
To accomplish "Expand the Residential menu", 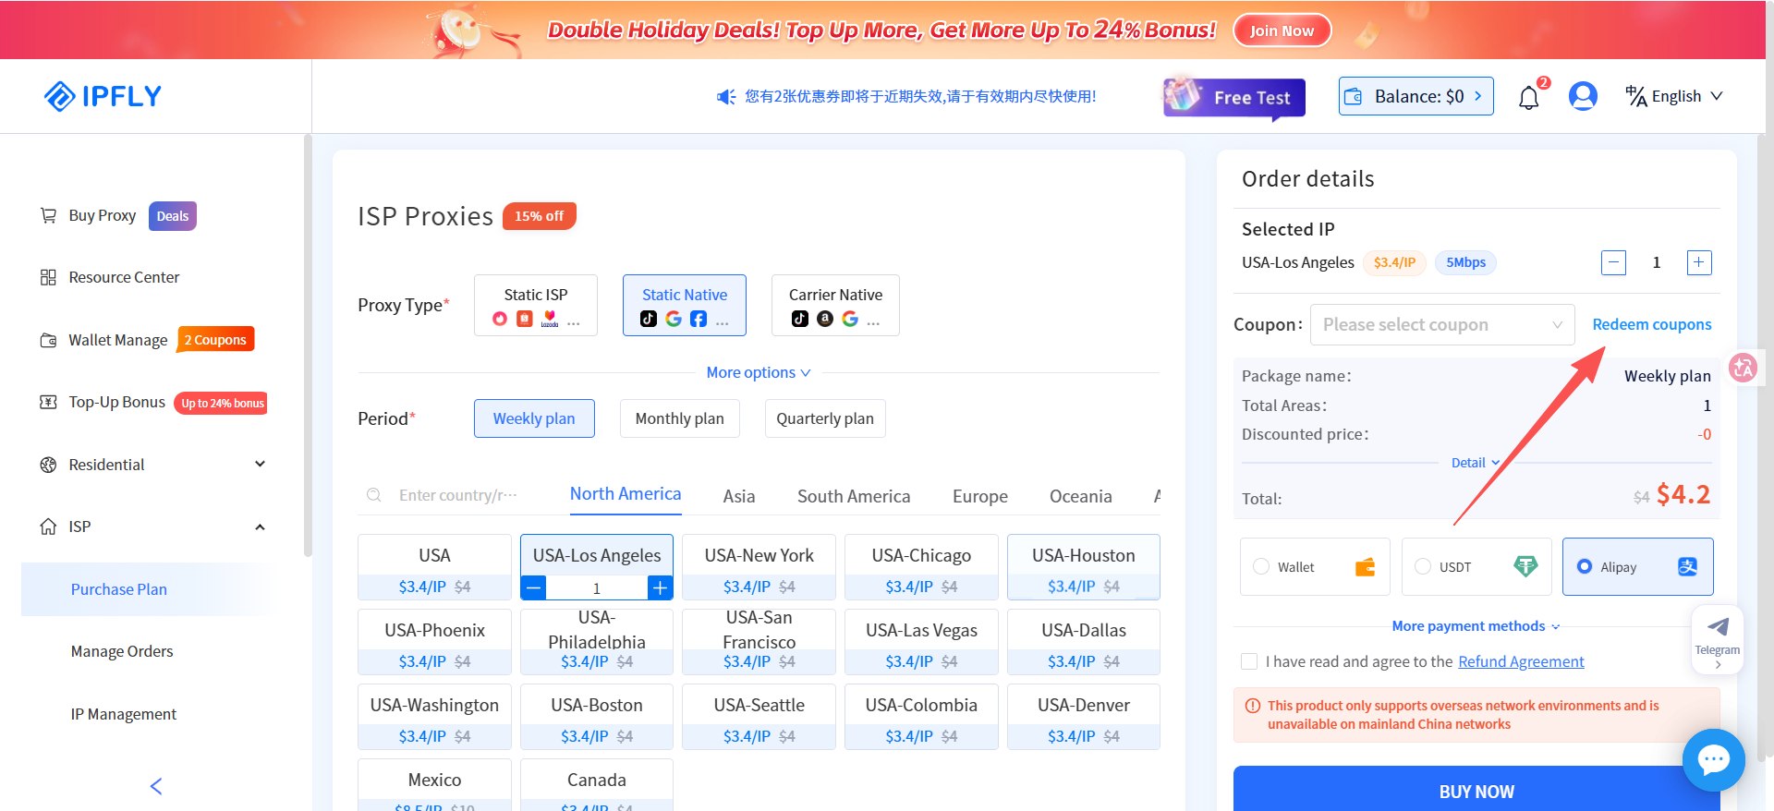I will (x=260, y=464).
